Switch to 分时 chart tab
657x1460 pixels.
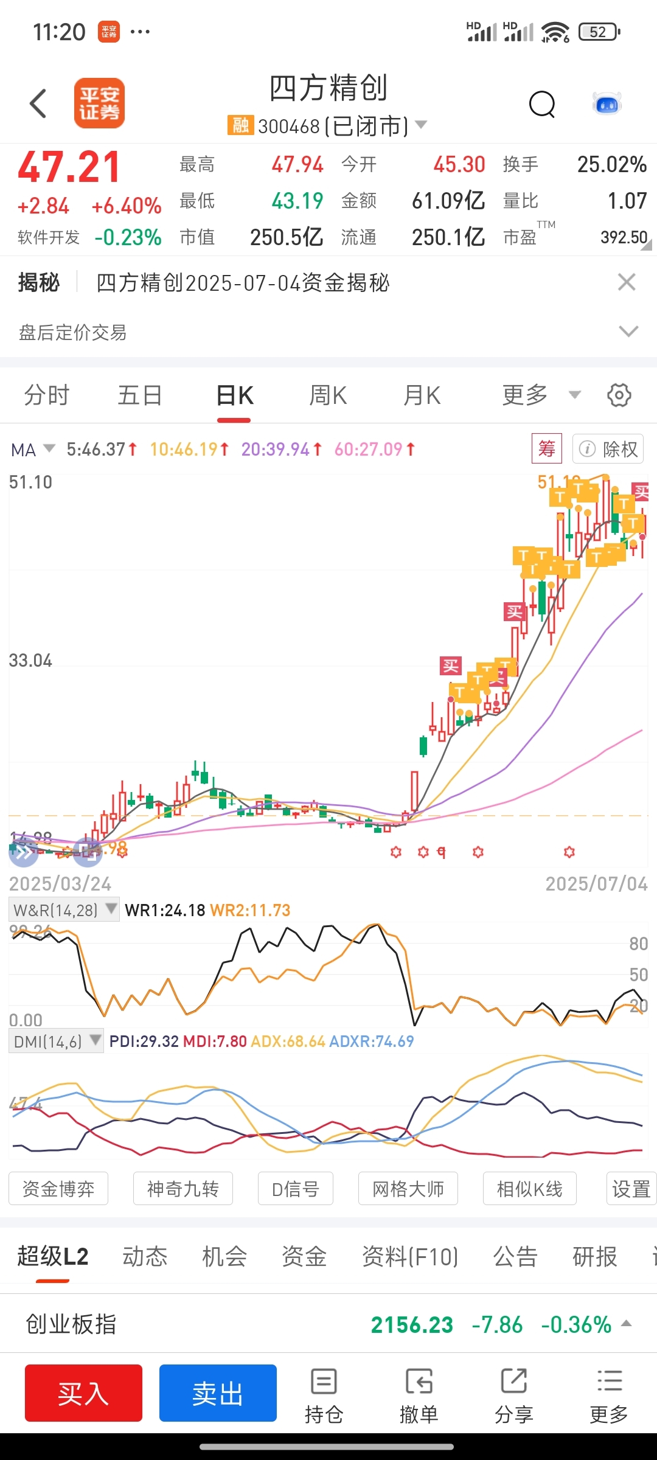pos(47,395)
